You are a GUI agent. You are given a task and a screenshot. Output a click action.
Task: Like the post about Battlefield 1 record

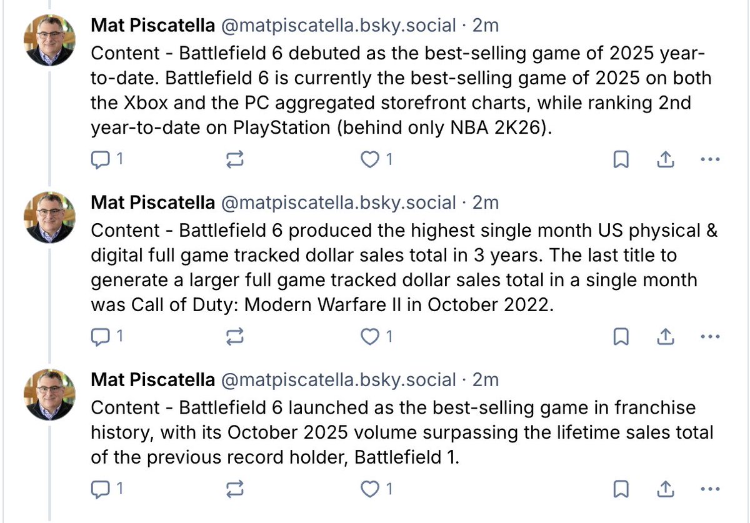[371, 489]
